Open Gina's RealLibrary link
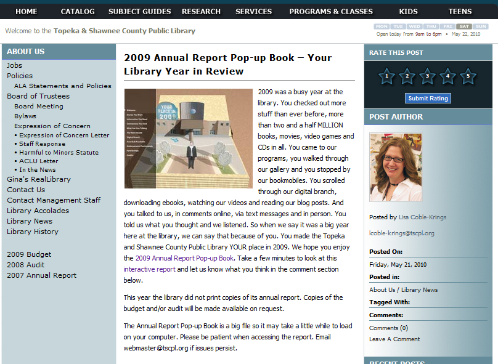498x364 pixels. 39,179
